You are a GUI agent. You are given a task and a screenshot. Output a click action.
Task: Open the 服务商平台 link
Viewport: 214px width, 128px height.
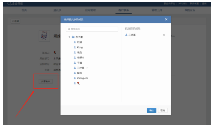169,4
